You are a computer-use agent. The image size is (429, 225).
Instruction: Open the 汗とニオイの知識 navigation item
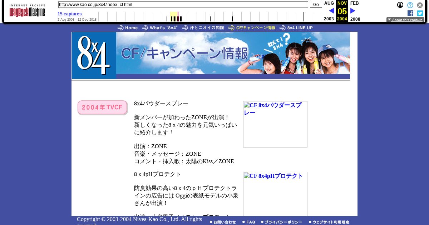click(203, 28)
